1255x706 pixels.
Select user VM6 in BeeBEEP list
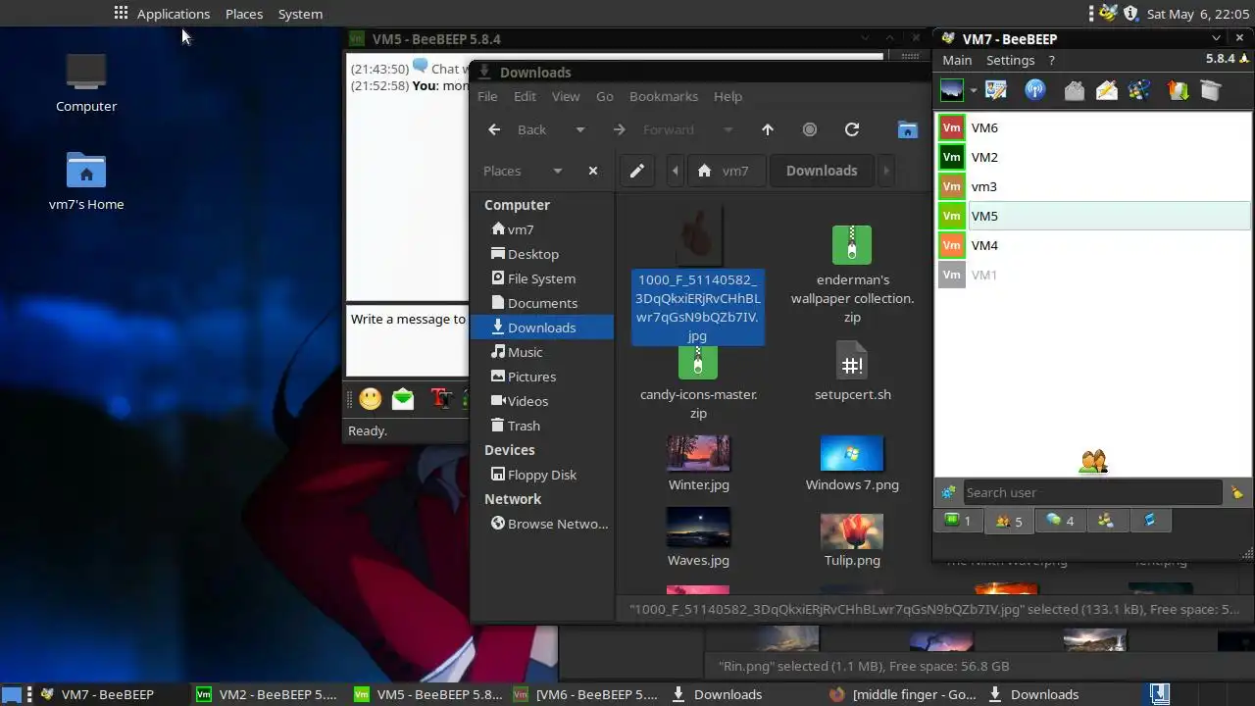click(1094, 127)
